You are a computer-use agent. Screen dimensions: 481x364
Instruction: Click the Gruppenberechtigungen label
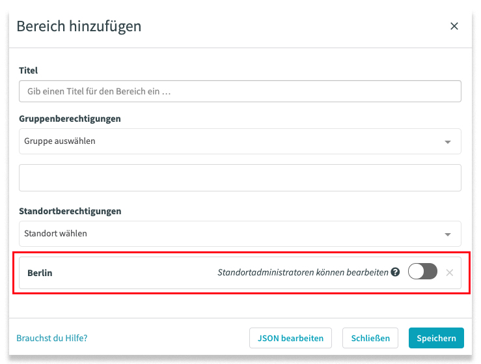70,119
